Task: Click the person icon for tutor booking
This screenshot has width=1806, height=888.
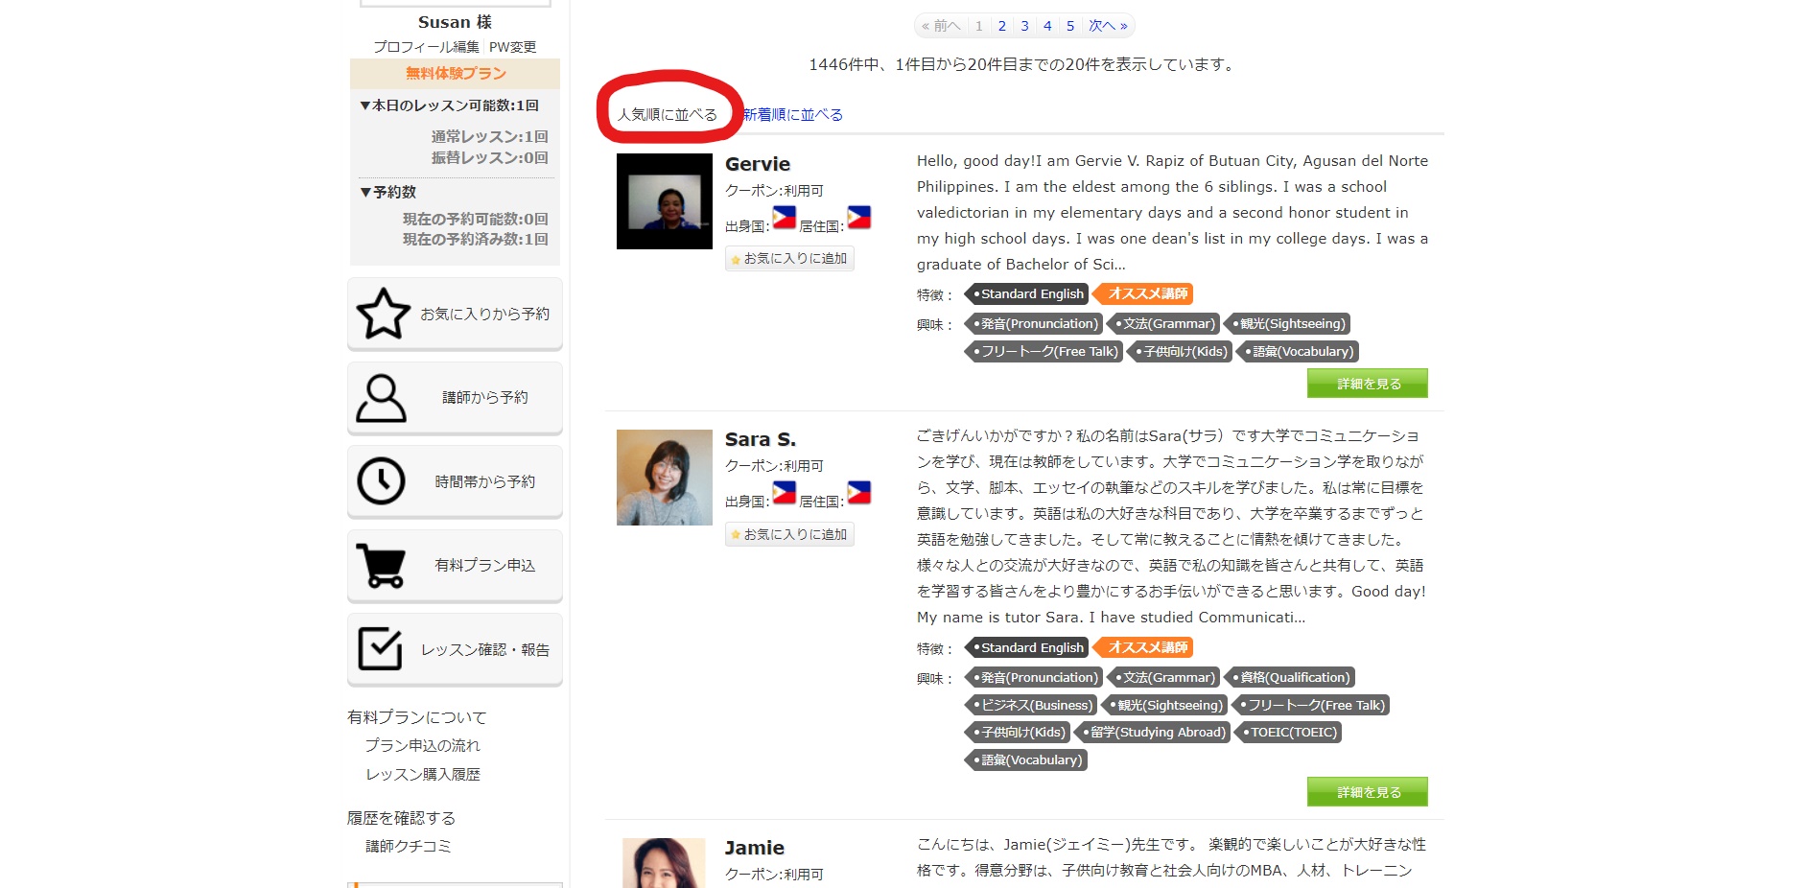Action: click(x=382, y=398)
